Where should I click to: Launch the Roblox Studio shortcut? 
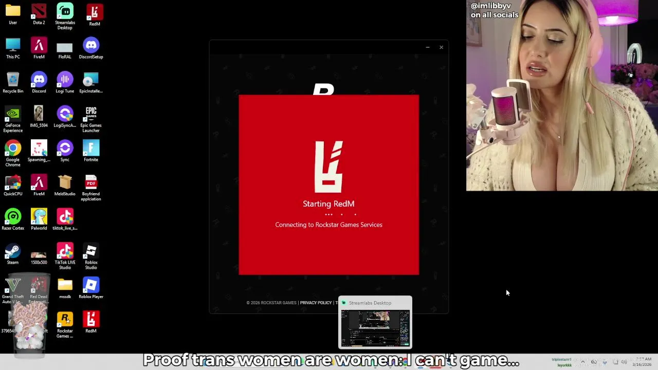[x=91, y=256]
